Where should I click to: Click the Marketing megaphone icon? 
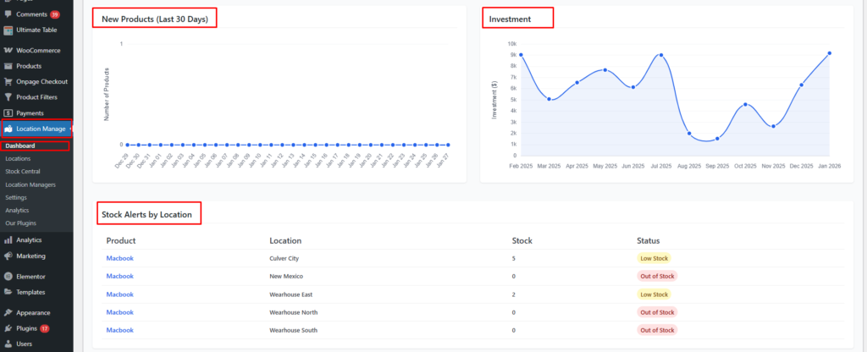8,256
